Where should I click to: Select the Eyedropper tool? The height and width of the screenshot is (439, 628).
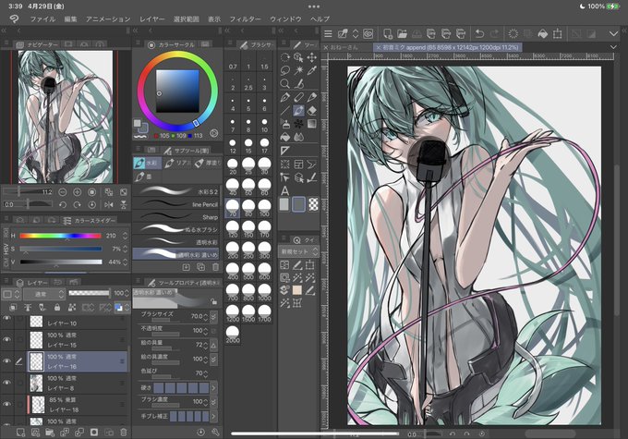click(x=311, y=70)
